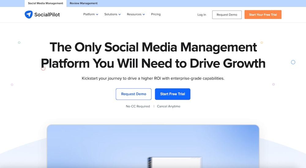Viewport: 306px width, 168px height.
Task: Switch to Social Media Management tab
Action: pos(46,3)
